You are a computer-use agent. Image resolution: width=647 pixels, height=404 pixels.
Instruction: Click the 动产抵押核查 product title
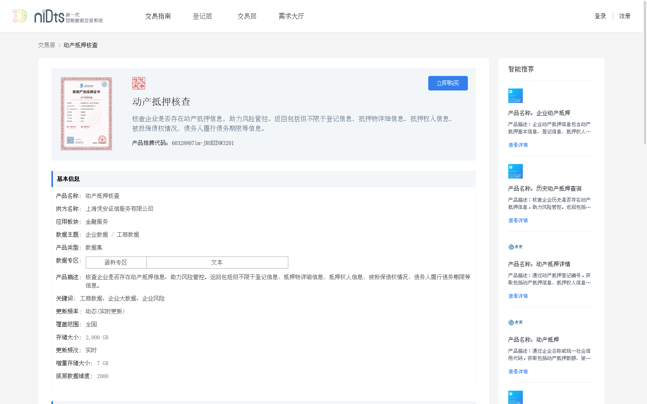(x=161, y=102)
